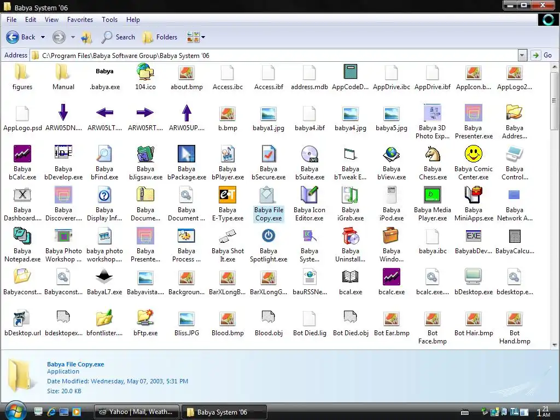Switch to Yahoo Mail taskbar window
The height and width of the screenshot is (420, 560).
[137, 412]
